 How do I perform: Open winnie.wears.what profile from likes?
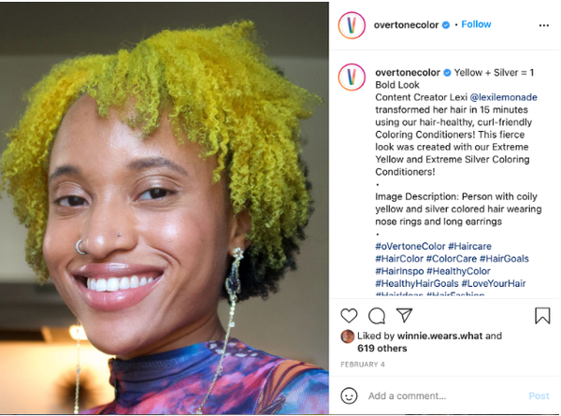click(x=439, y=336)
